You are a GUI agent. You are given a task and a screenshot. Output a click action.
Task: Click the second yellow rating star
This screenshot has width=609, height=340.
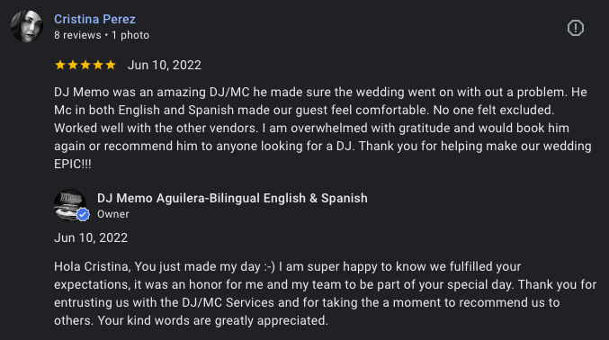coord(73,65)
